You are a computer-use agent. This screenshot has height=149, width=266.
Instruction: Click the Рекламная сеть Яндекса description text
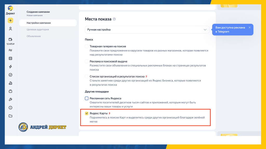143,105
